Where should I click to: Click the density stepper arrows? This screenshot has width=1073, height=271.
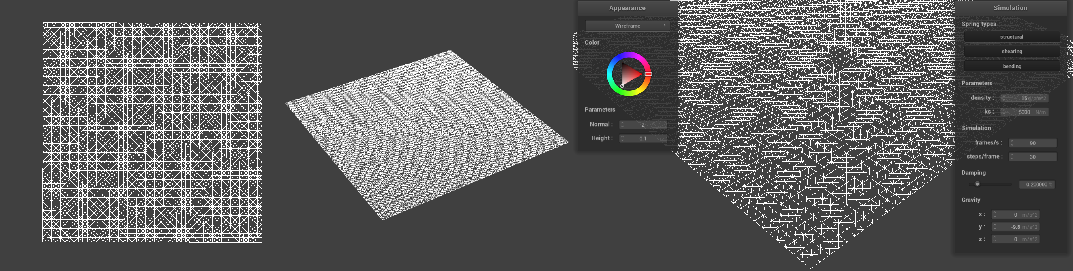[x=1004, y=98]
